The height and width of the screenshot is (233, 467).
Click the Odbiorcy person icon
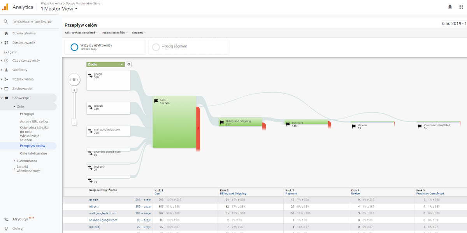coord(6,70)
